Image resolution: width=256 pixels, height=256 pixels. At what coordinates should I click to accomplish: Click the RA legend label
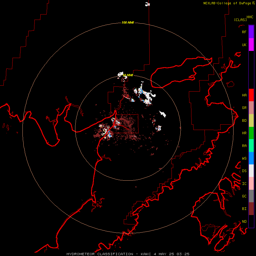click(244, 146)
